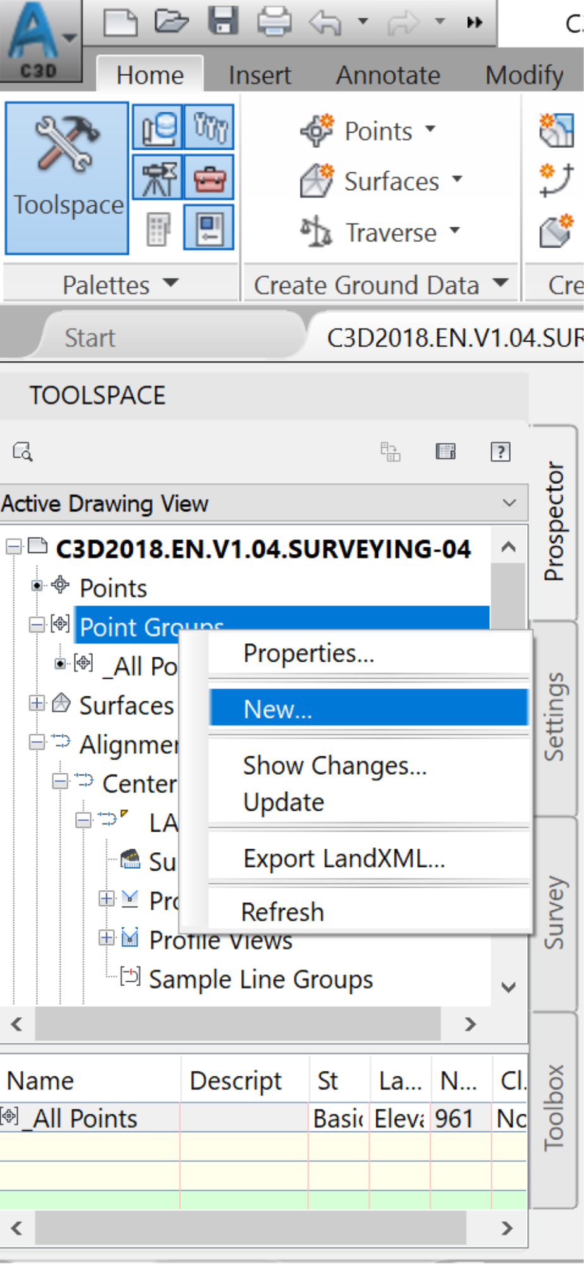Click the tree vertical scrollbar up arrow
584x1264 pixels.
coord(509,547)
